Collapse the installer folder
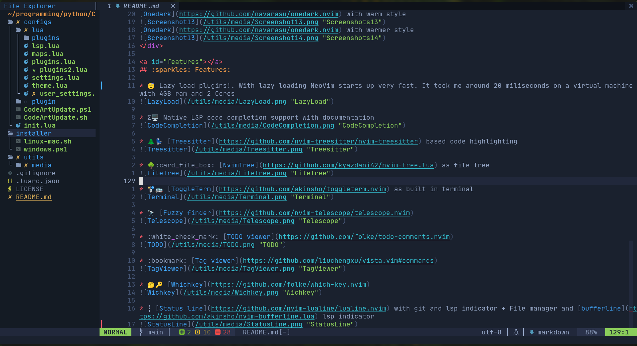The height and width of the screenshot is (346, 637). pos(11,134)
